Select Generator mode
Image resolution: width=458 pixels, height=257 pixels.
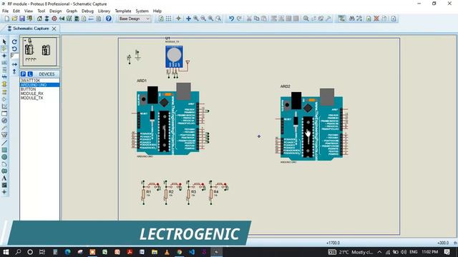(x=4, y=121)
